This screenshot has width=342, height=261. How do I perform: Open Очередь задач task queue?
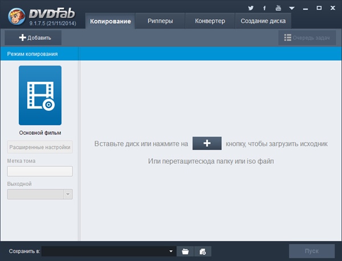point(307,38)
